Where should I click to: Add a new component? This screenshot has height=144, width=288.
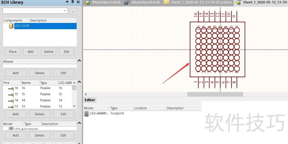pyautogui.click(x=31, y=52)
